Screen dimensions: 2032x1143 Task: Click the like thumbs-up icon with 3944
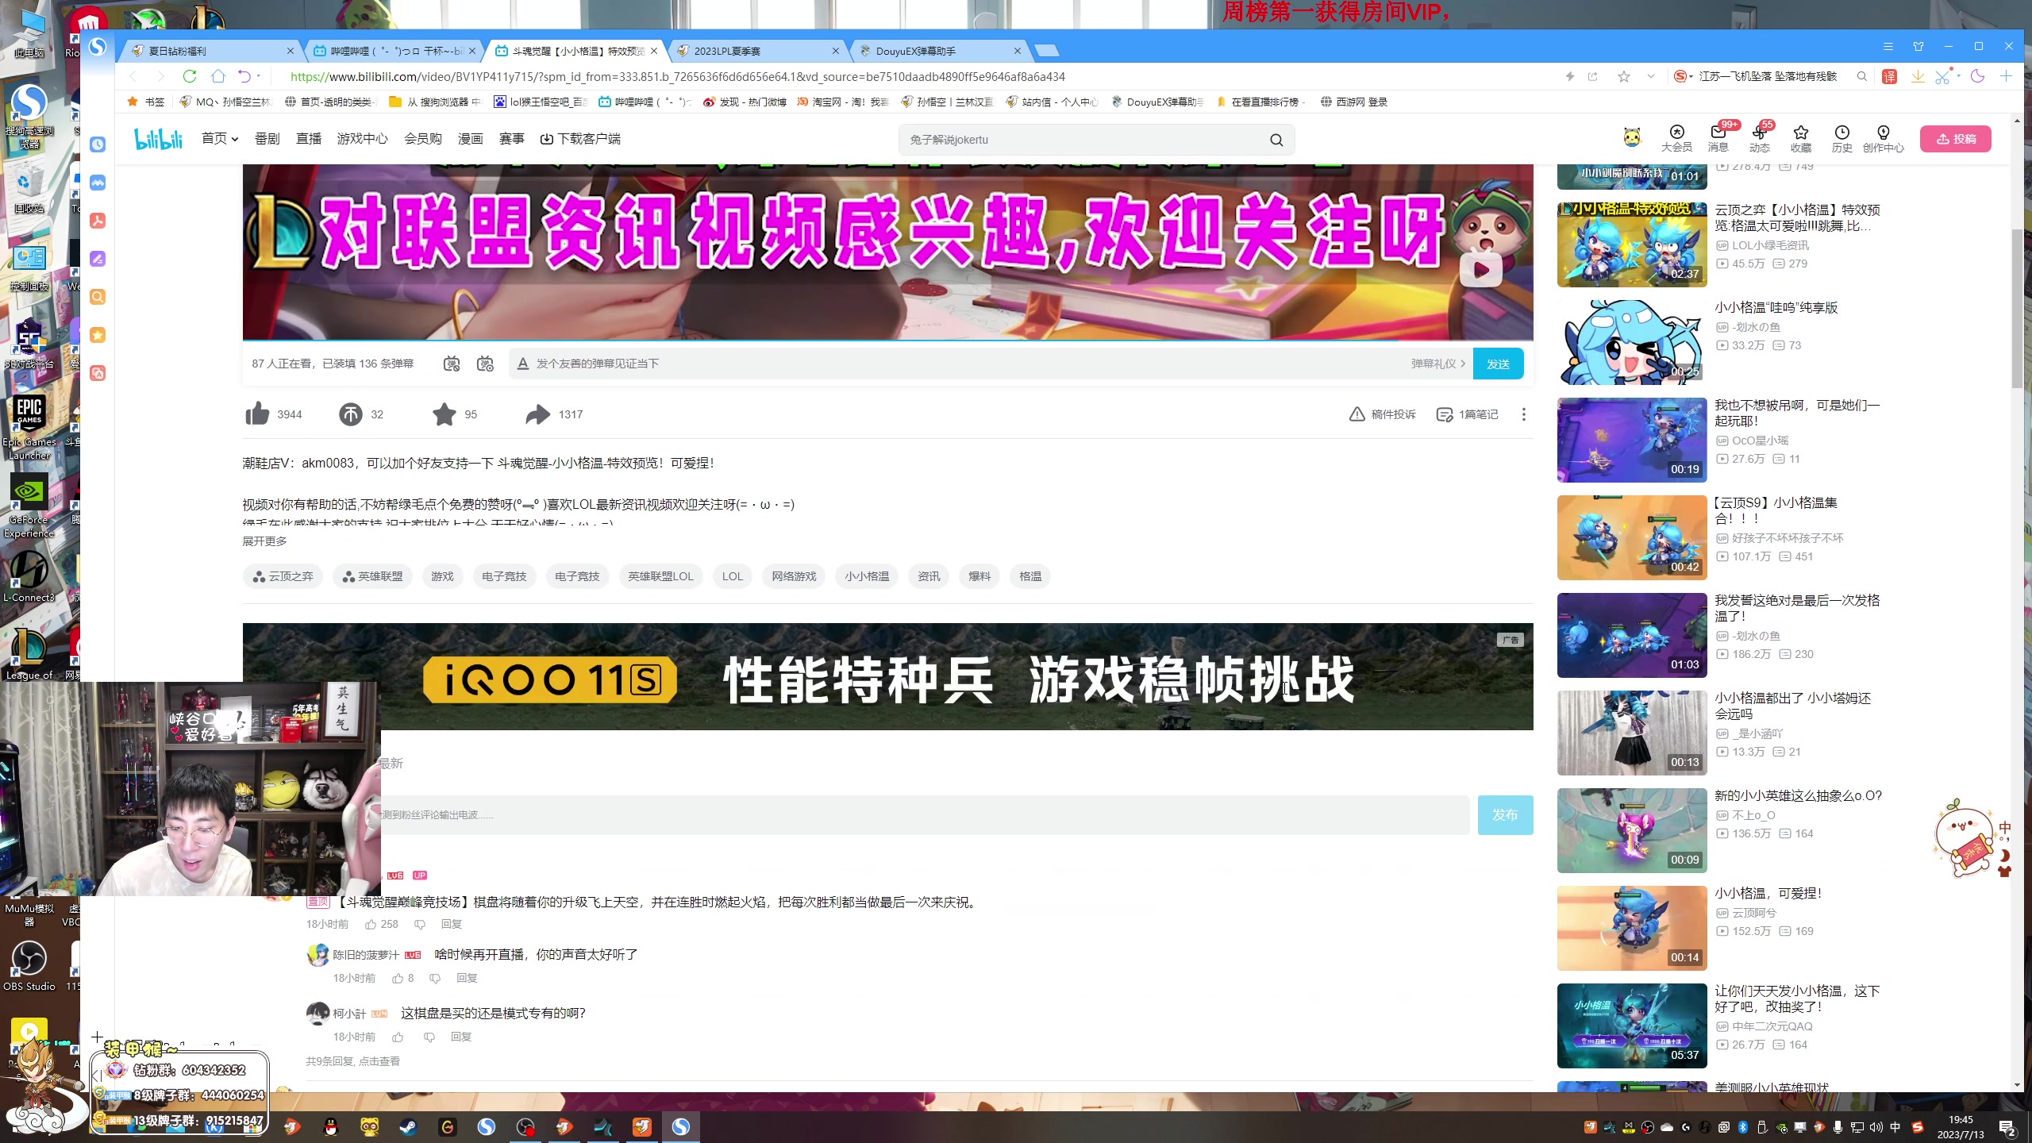coord(257,414)
